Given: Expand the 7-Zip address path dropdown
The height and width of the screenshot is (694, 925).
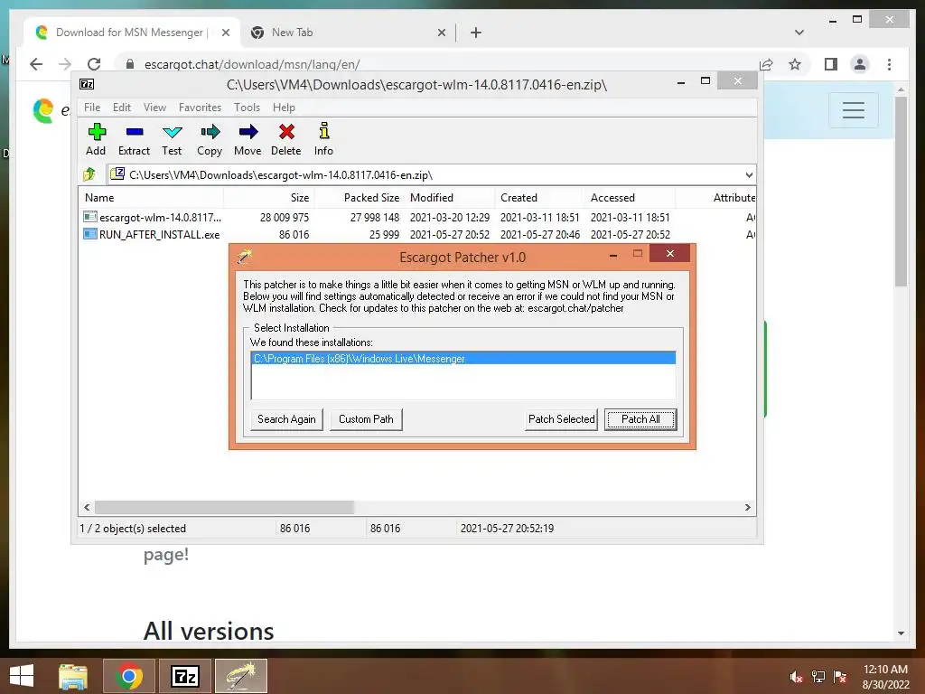Looking at the screenshot, I should point(749,174).
